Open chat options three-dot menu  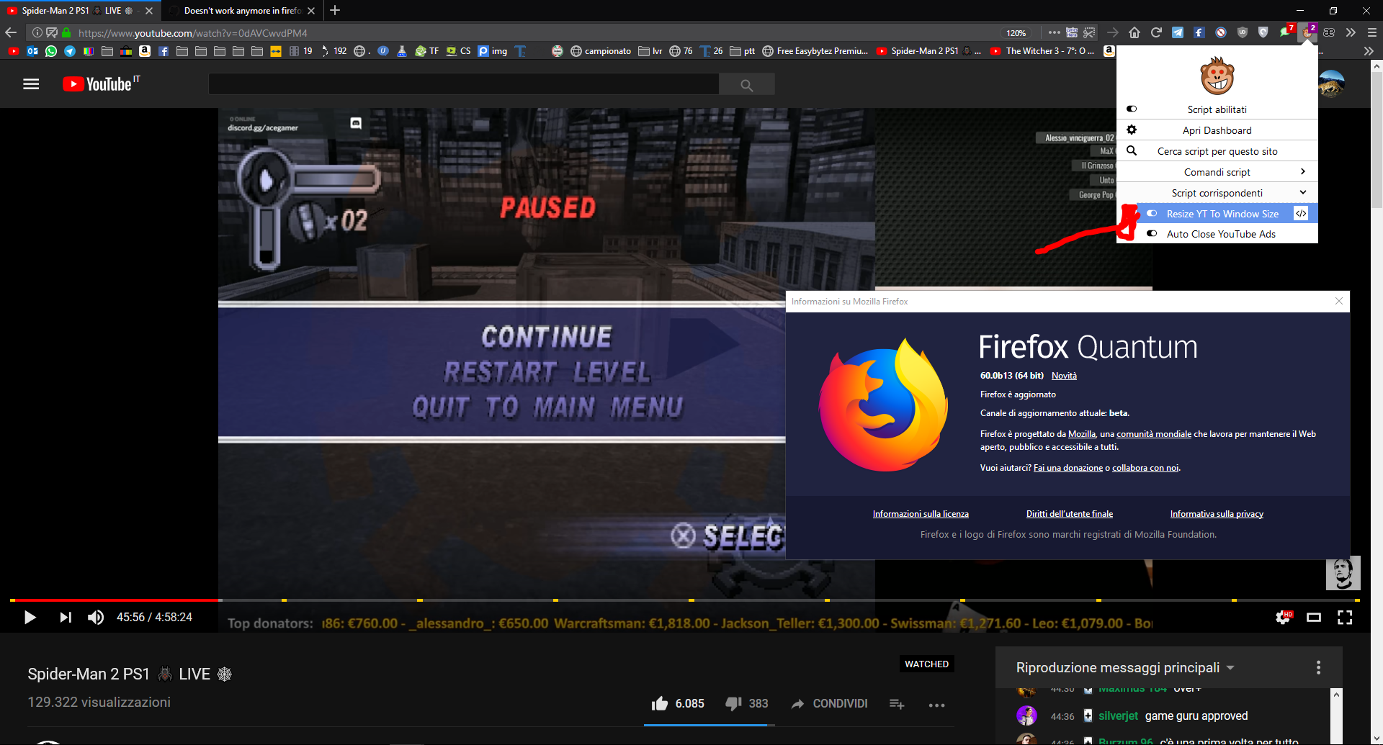pos(1319,667)
